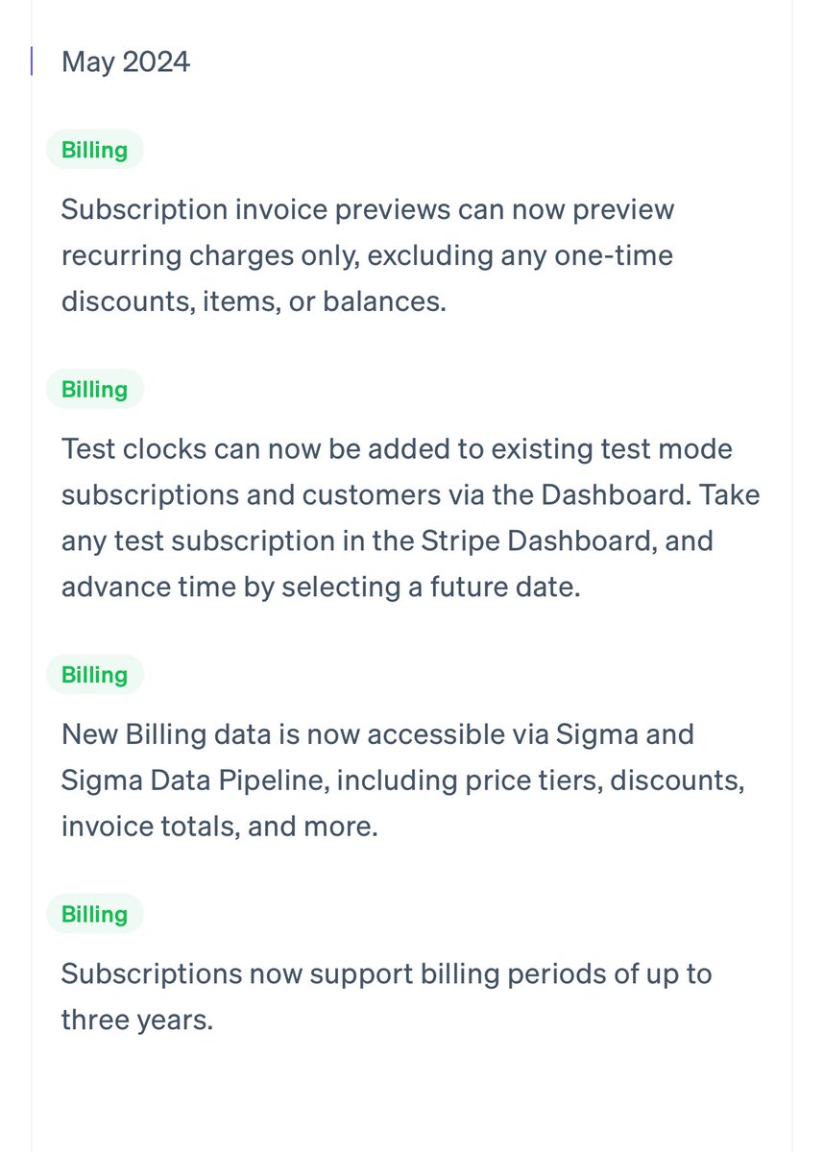Click the May 2024 section heading
The image size is (824, 1152).
coord(126,62)
